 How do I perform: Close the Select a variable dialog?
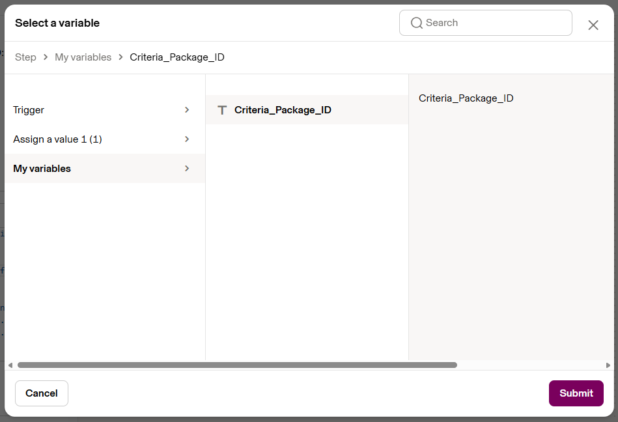(593, 25)
